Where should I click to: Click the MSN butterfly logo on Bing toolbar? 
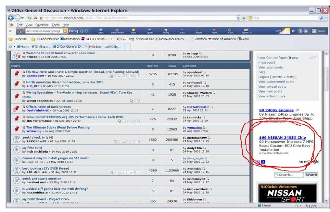tap(20, 31)
